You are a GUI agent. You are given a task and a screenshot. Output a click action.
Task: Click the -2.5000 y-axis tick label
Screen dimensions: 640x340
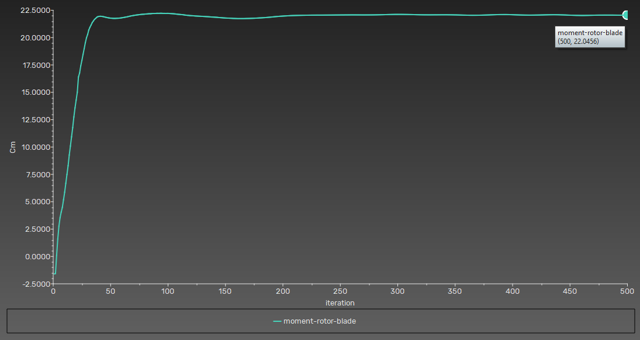(35, 284)
